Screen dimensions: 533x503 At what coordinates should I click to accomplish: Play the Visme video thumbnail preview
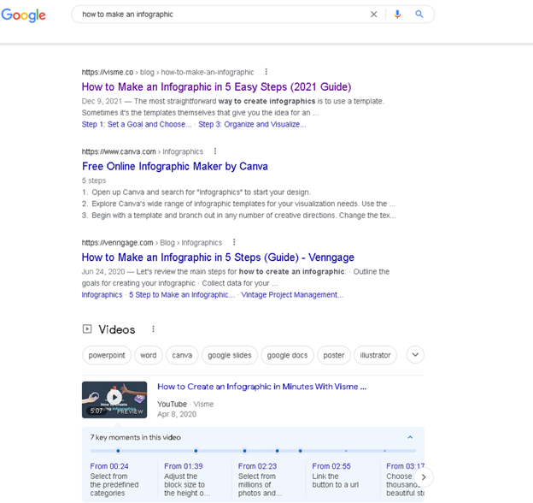(114, 399)
